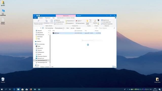Image resolution: width=162 pixels, height=91 pixels.
Task: Click Снять выделение in the ribbon
Action: [106, 22]
